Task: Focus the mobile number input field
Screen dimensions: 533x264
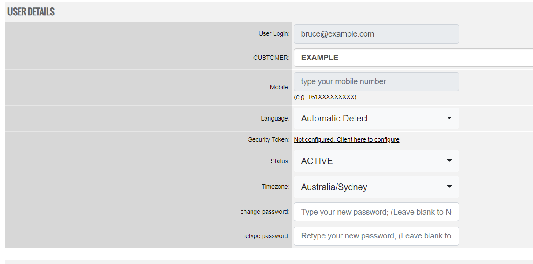Action: point(376,81)
